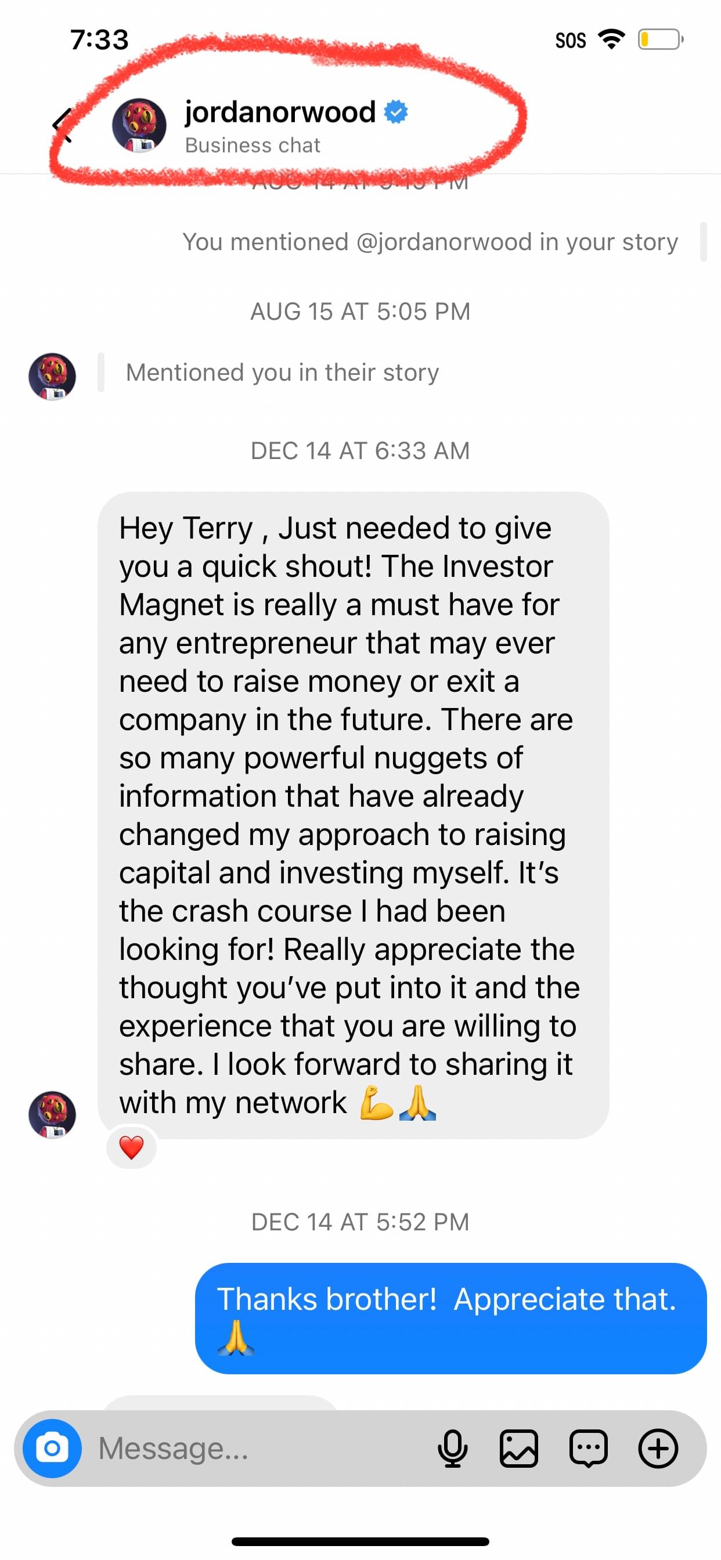Viewport: 721px width, 1560px height.
Task: Tap the blue verified badge
Action: pyautogui.click(x=396, y=112)
